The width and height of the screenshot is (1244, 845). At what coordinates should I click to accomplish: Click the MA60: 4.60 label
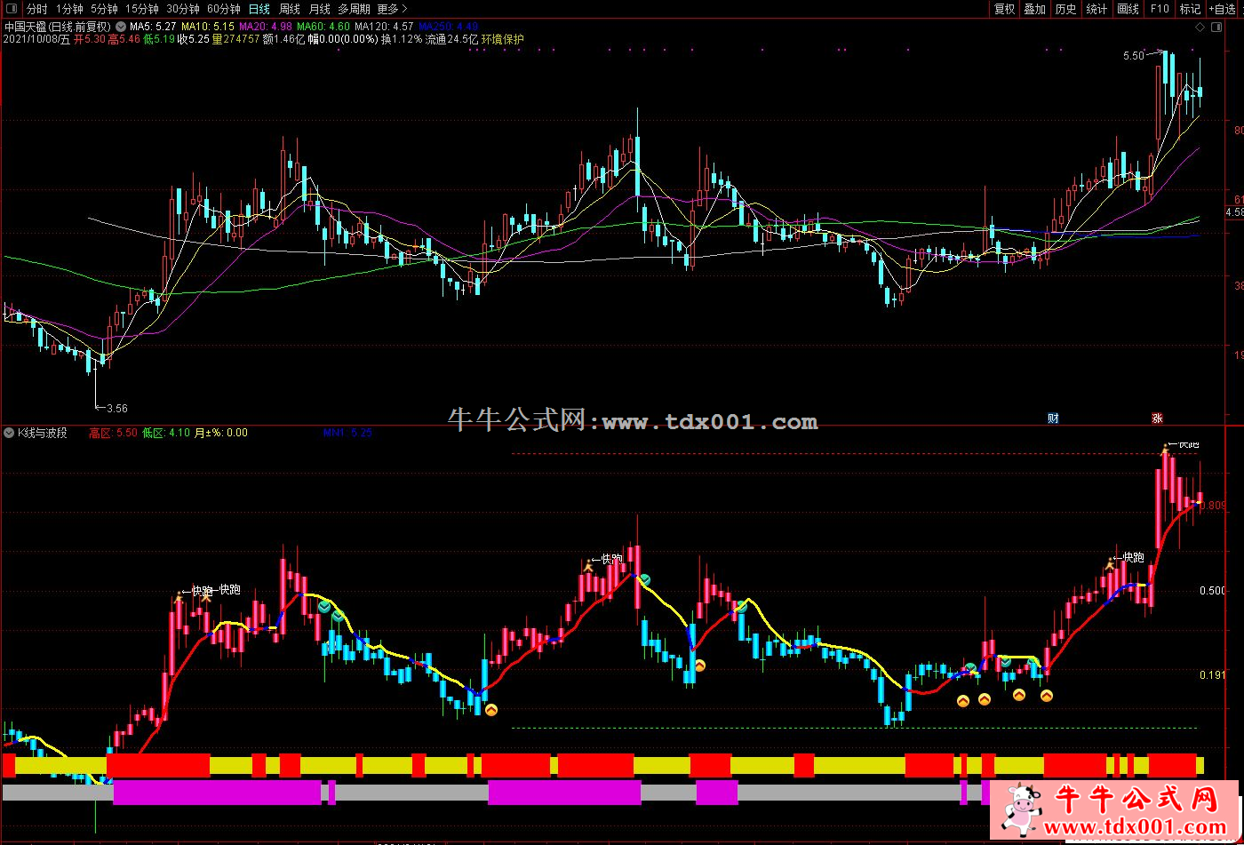pyautogui.click(x=323, y=27)
